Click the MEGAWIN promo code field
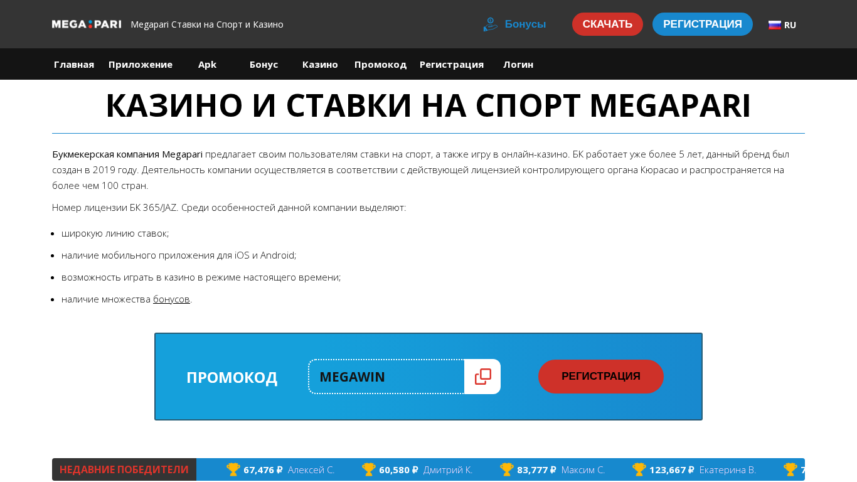857x482 pixels. [x=386, y=377]
